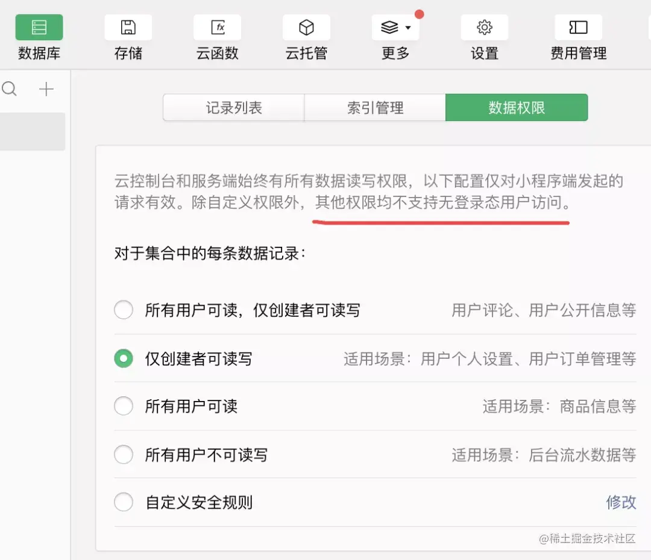Click the search icon in the sidebar
Viewport: 651px width, 560px height.
click(9, 89)
